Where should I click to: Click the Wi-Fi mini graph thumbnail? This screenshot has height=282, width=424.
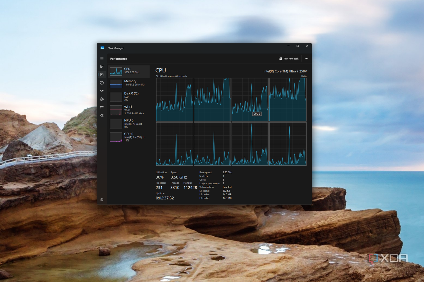pos(116,110)
